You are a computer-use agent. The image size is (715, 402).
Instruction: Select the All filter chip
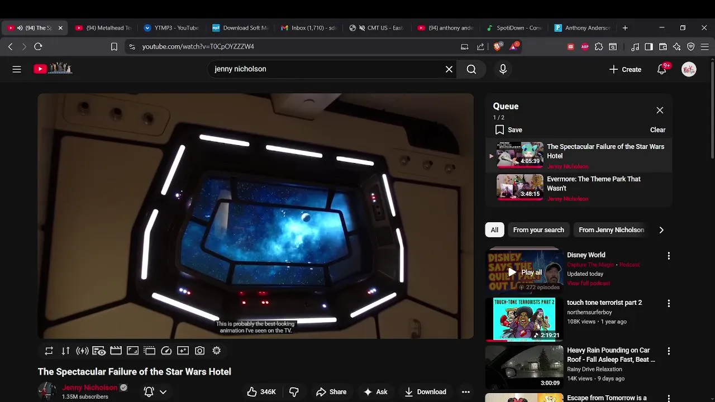(x=494, y=230)
